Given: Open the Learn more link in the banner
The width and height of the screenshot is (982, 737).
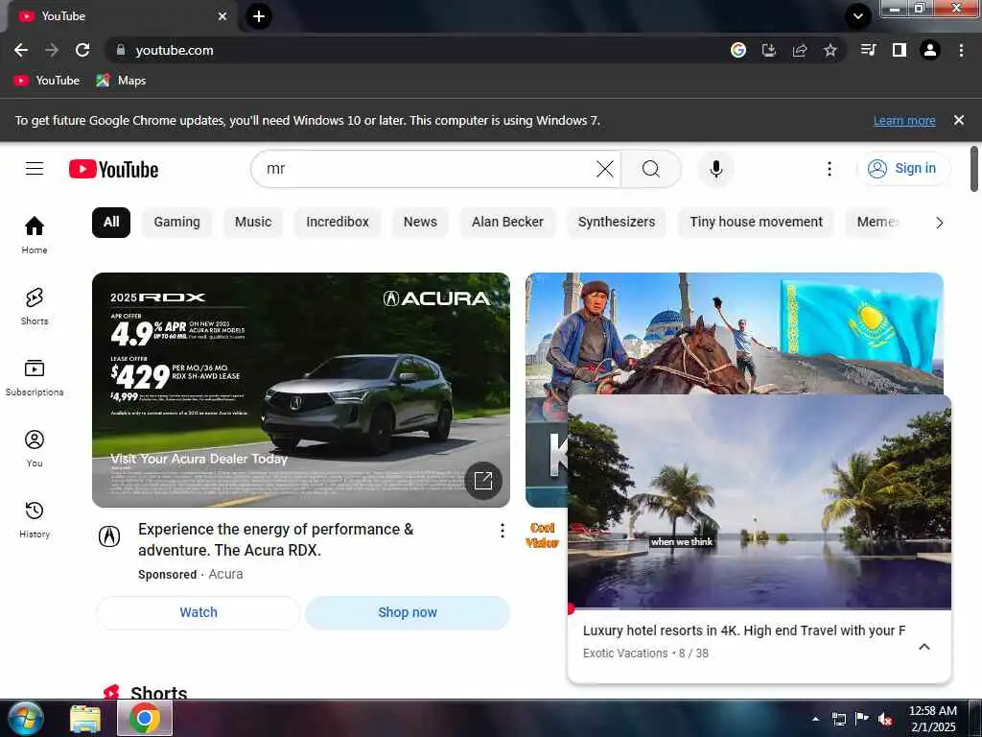Looking at the screenshot, I should point(904,120).
